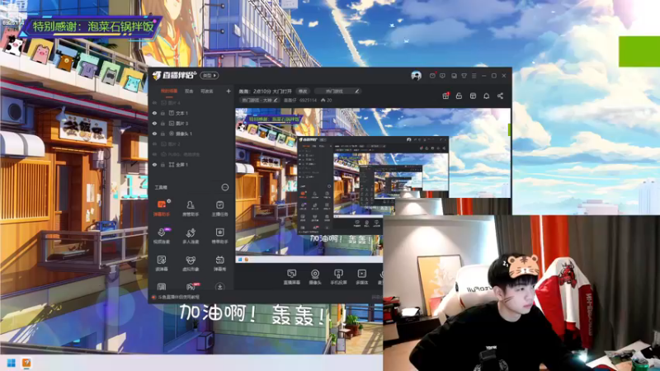Add a 摄像头 camera source from bottom bar

click(x=315, y=277)
